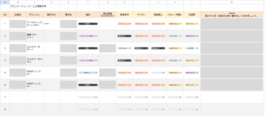Viewport: 265px width, 116px height.
Task: Select the 案件URL header cell
Action: click(51, 15)
